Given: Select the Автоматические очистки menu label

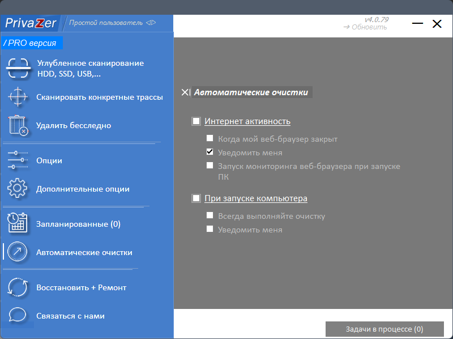Looking at the screenshot, I should click(84, 252).
